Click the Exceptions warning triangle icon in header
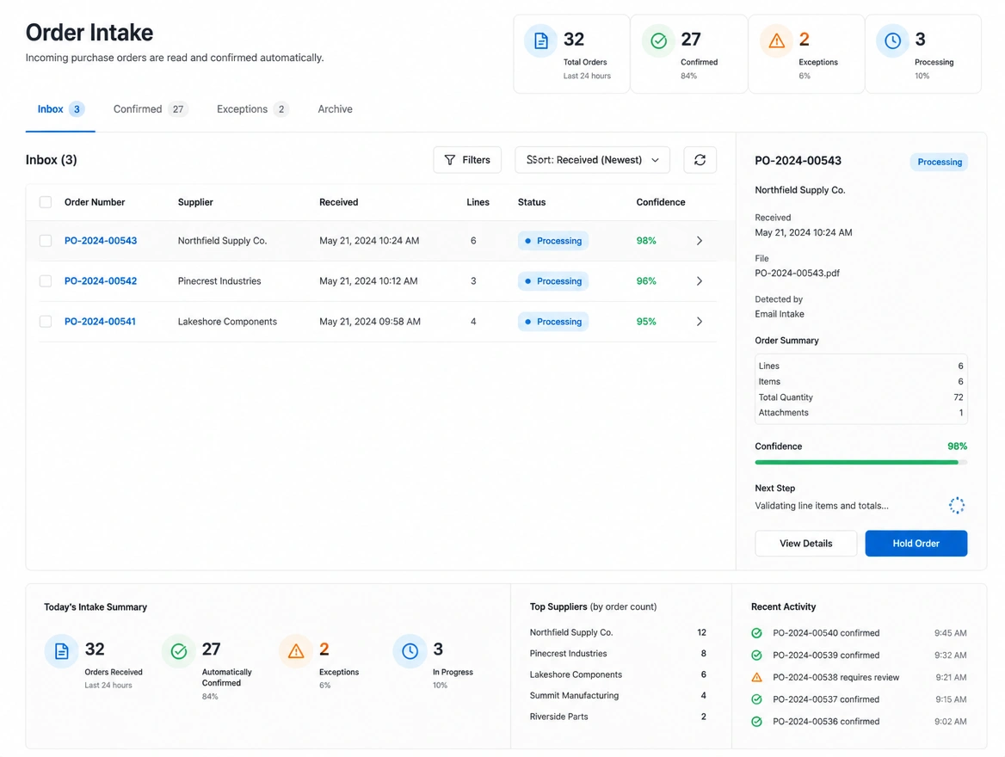 point(776,41)
